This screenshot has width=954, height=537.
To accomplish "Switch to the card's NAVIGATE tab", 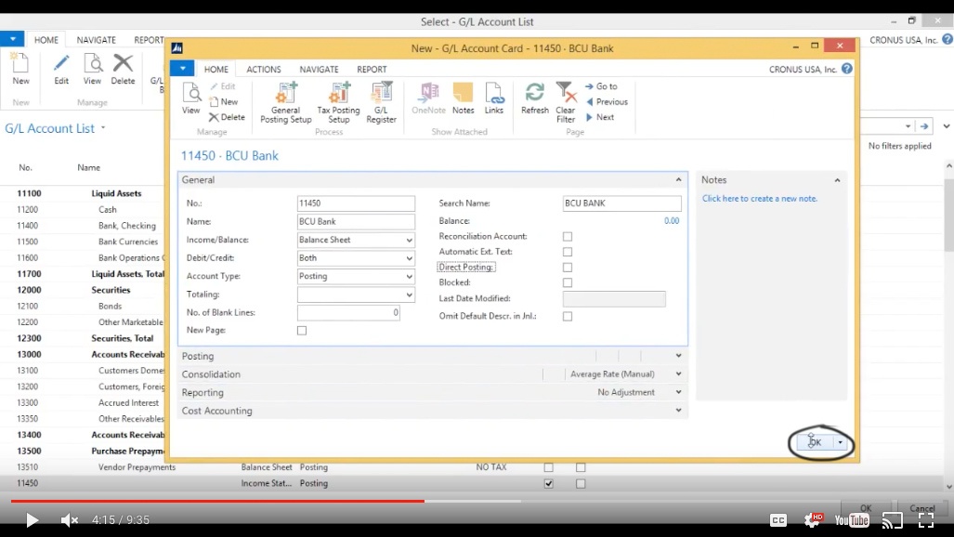I will point(319,70).
